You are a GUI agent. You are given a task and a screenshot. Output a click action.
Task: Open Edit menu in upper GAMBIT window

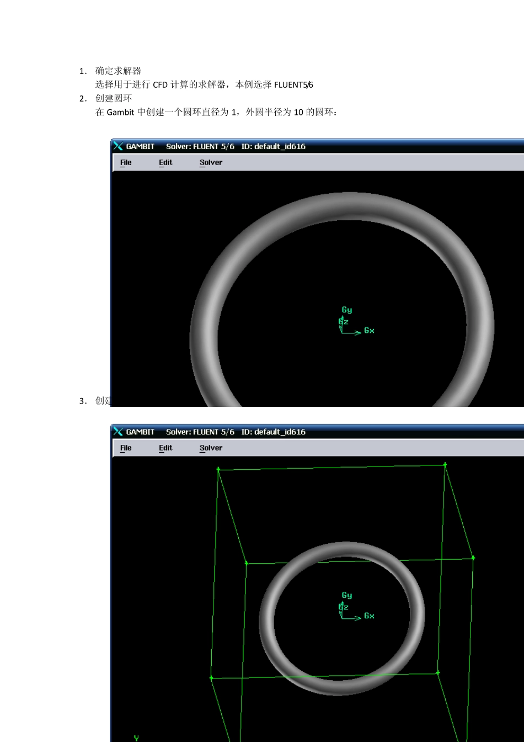165,162
